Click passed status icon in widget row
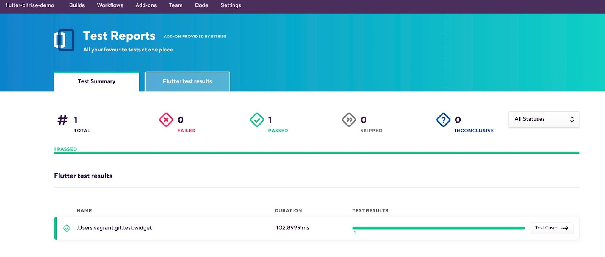The height and width of the screenshot is (257, 605). click(67, 228)
